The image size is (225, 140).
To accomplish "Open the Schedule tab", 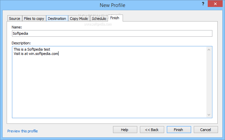I will tap(99, 19).
